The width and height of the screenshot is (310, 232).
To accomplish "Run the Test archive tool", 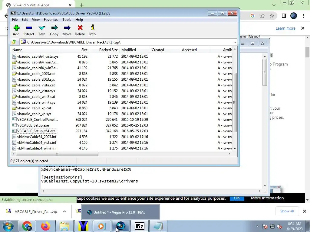I will 41,30.
